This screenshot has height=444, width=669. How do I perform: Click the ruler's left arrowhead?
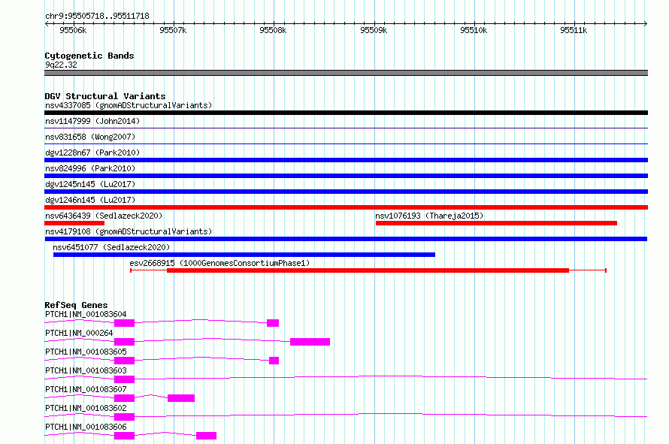[47, 23]
